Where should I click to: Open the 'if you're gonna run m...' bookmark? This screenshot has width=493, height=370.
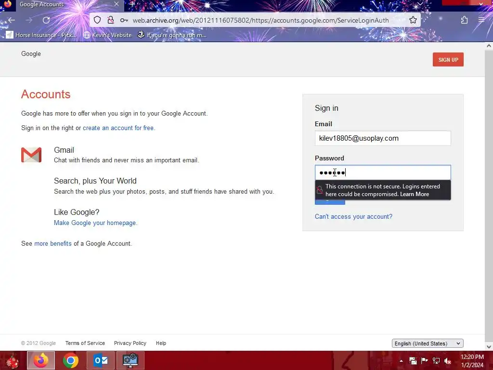click(172, 35)
